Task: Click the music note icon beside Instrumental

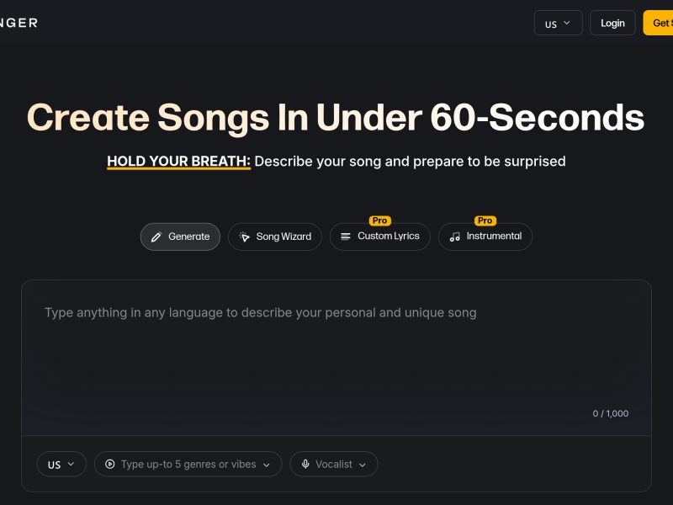Action: point(455,237)
